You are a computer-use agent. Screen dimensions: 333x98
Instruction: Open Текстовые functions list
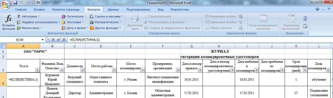(x=73, y=22)
